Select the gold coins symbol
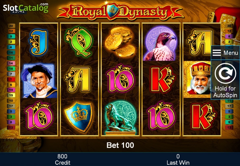This screenshot has height=166, width=240. click(x=120, y=42)
